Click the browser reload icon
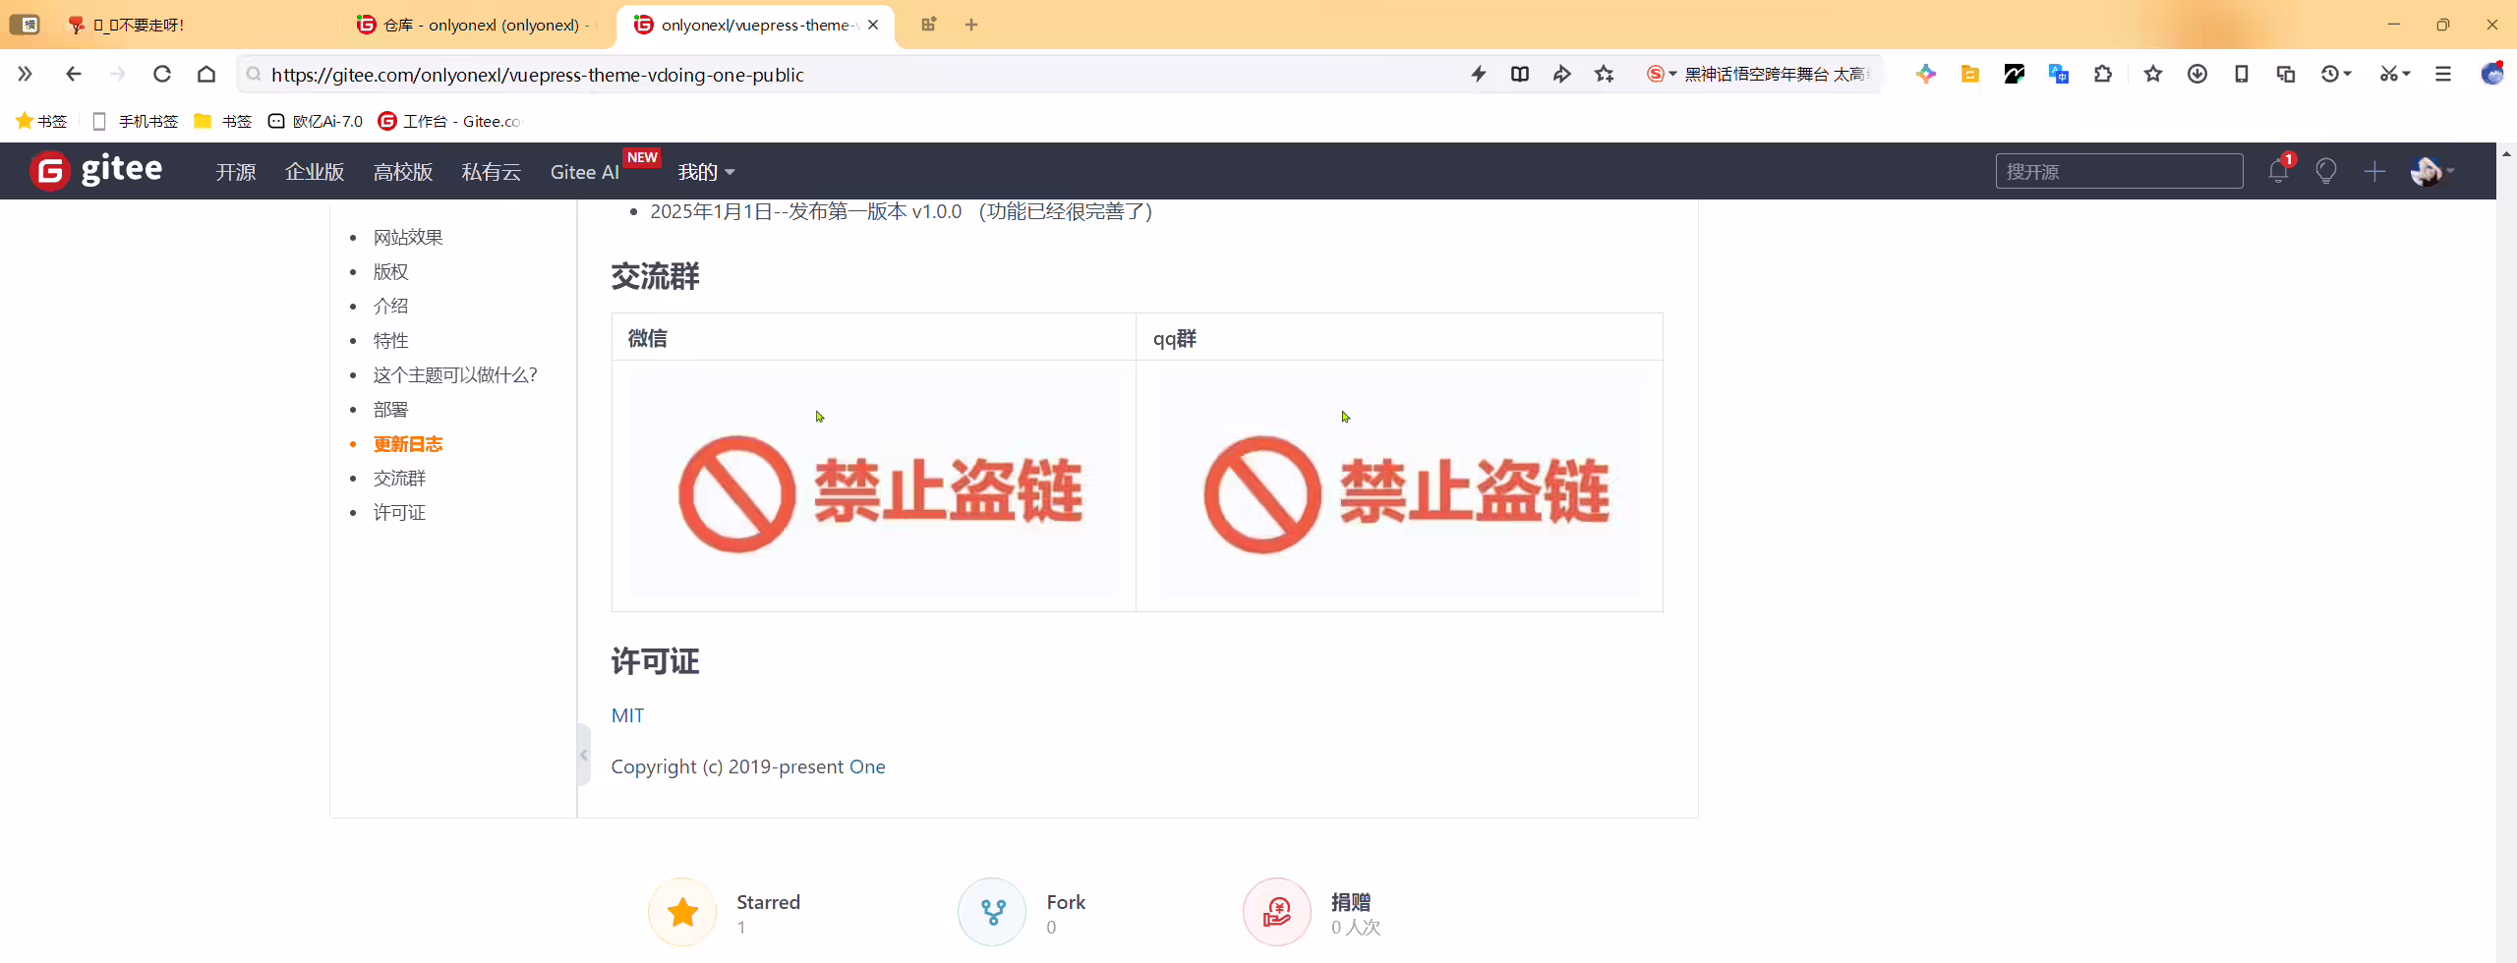 point(162,74)
